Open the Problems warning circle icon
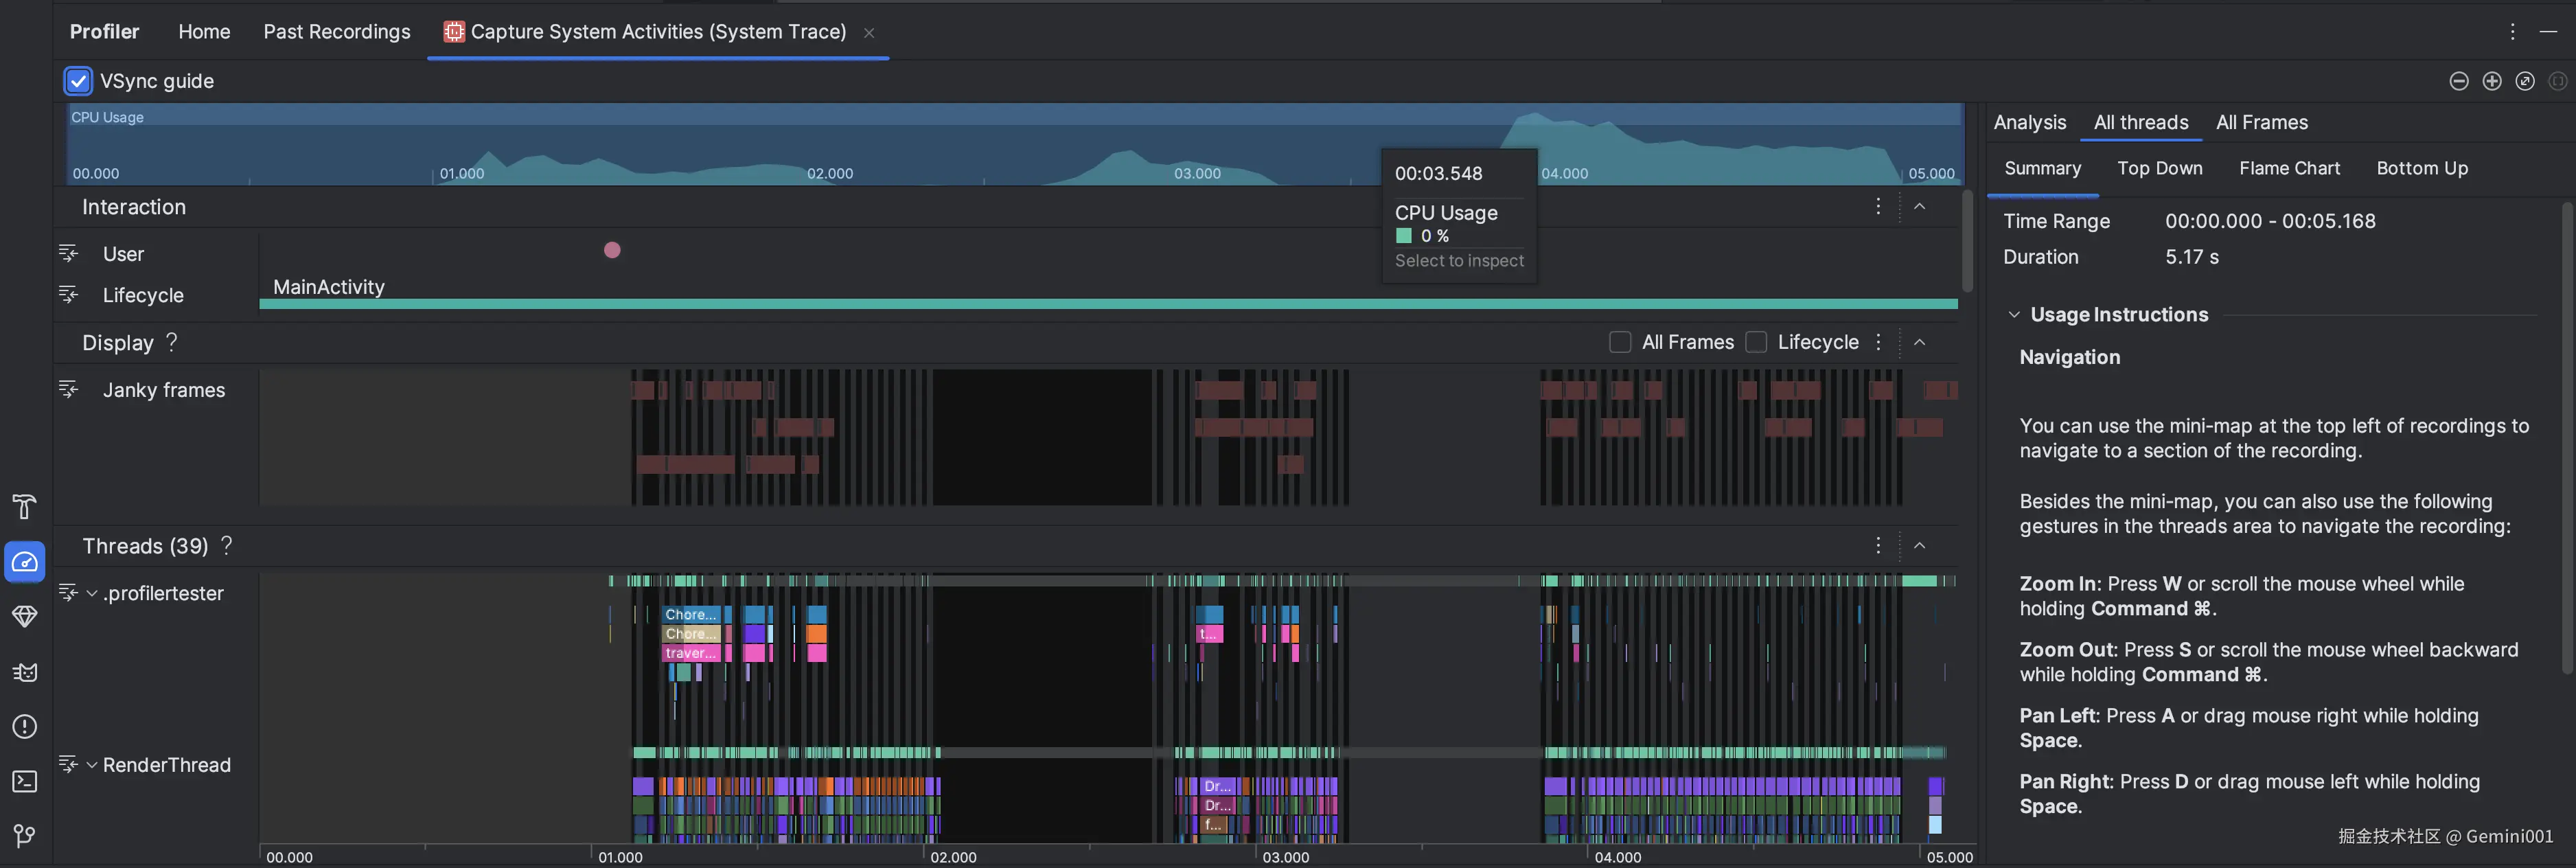 tap(24, 727)
